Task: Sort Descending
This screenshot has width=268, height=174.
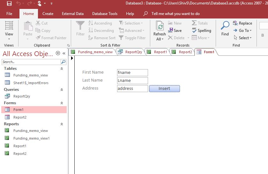Action: (x=101, y=30)
